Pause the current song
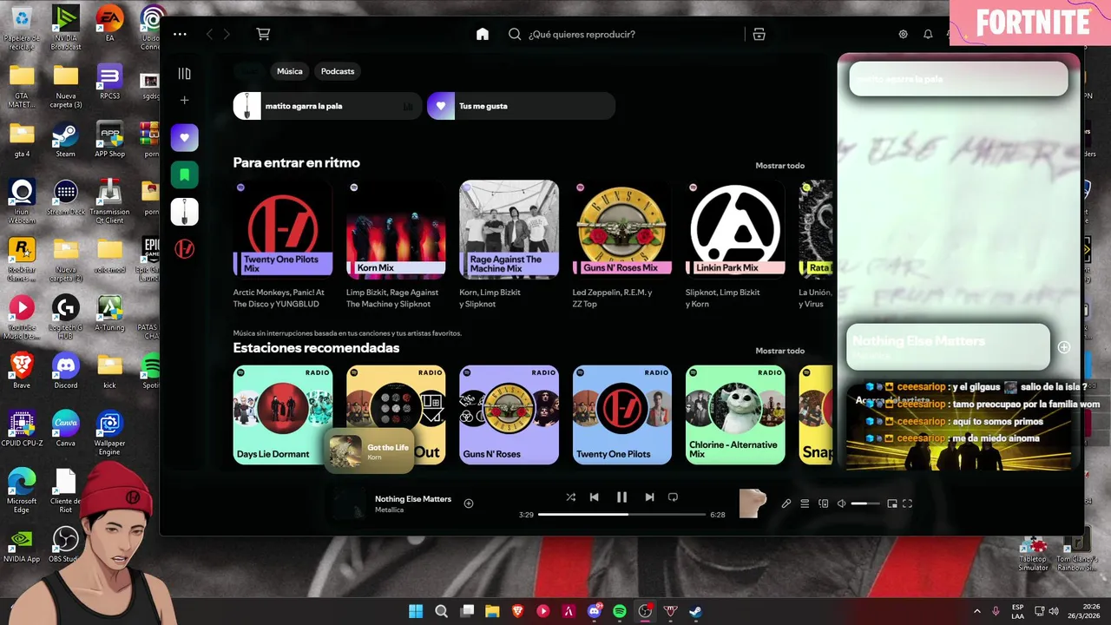Viewport: 1111px width, 625px height. [621, 497]
